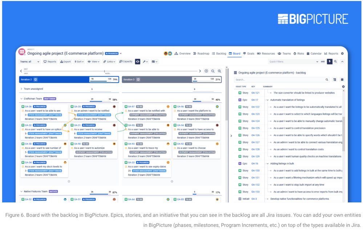Open issue key link OA-130
Image resolution: width=363 pixels, height=230 pixels.
tap(255, 171)
